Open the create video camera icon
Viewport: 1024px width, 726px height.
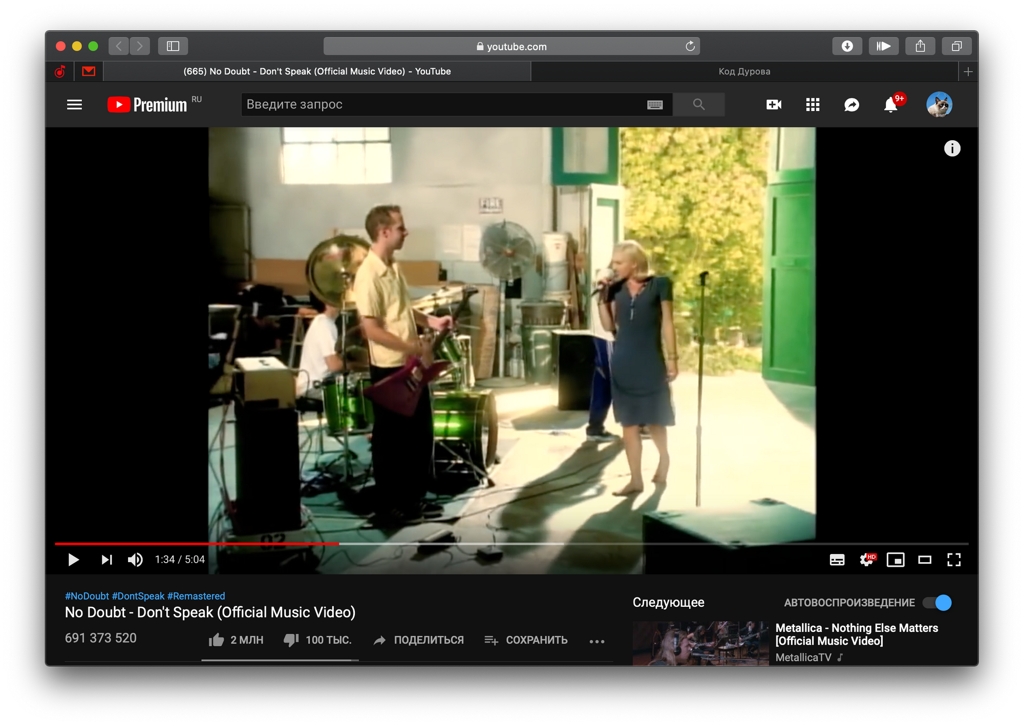(774, 104)
